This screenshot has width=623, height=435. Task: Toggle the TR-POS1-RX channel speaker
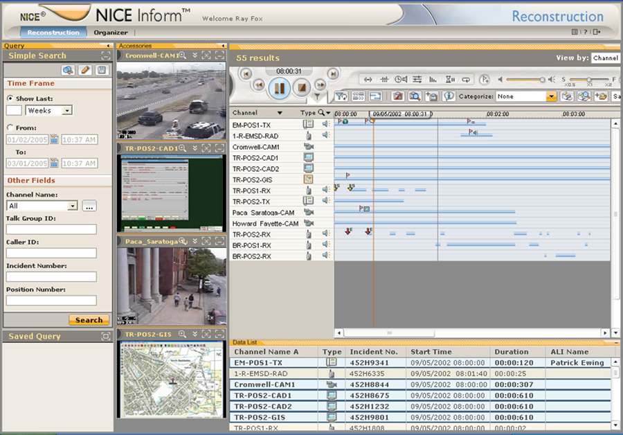[x=325, y=190]
